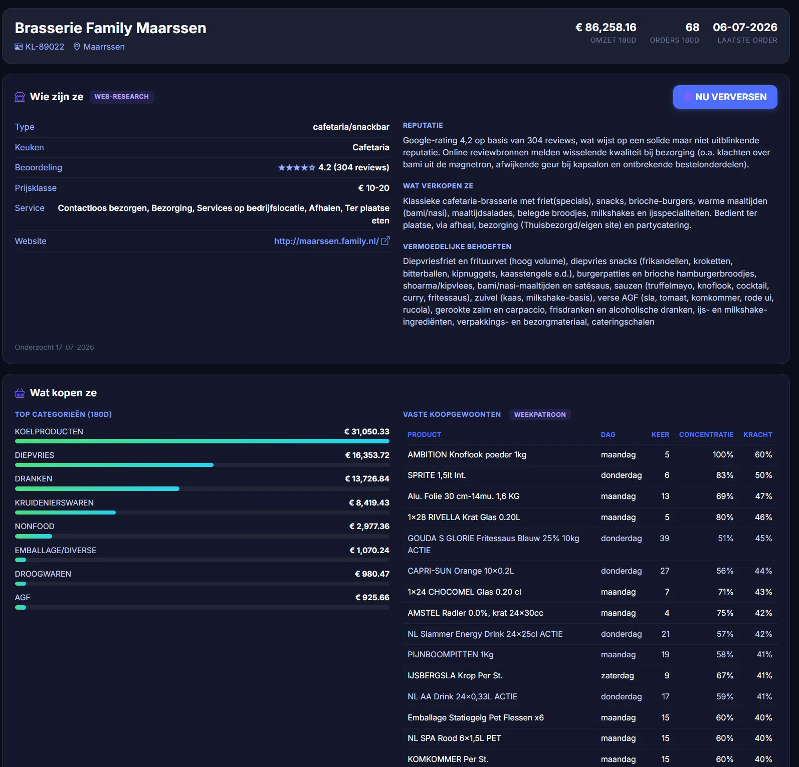The image size is (799, 767).
Task: Click the KL-89022 customer number
Action: pos(45,47)
